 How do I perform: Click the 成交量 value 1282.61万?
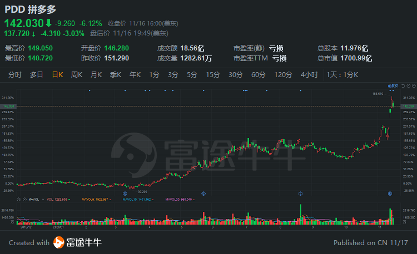click(x=196, y=58)
